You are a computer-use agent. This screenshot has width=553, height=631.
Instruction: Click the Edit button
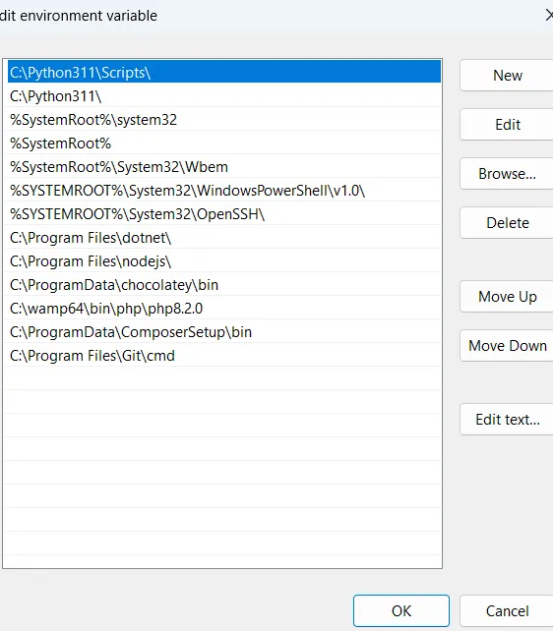pyautogui.click(x=507, y=125)
